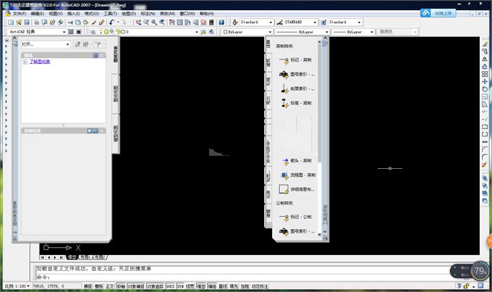Toggle 正交 ortho mode in status bar
The height and width of the screenshot is (292, 492).
tap(110, 286)
